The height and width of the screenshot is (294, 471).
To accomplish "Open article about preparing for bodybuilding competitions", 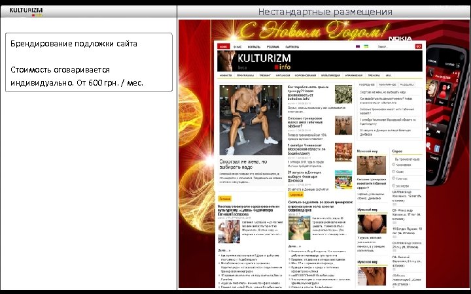I will click(x=249, y=210).
